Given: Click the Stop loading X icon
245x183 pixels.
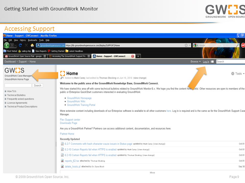Looking at the screenshot, I should pyautogui.click(x=26, y=45).
